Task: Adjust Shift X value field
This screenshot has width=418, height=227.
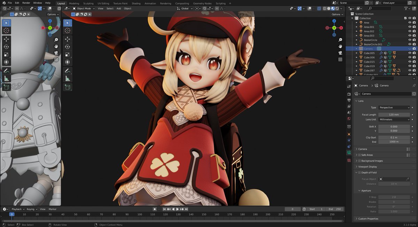Action: point(394,127)
